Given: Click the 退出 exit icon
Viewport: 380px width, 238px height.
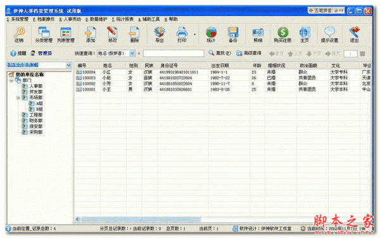Looking at the screenshot, I should click(x=354, y=35).
